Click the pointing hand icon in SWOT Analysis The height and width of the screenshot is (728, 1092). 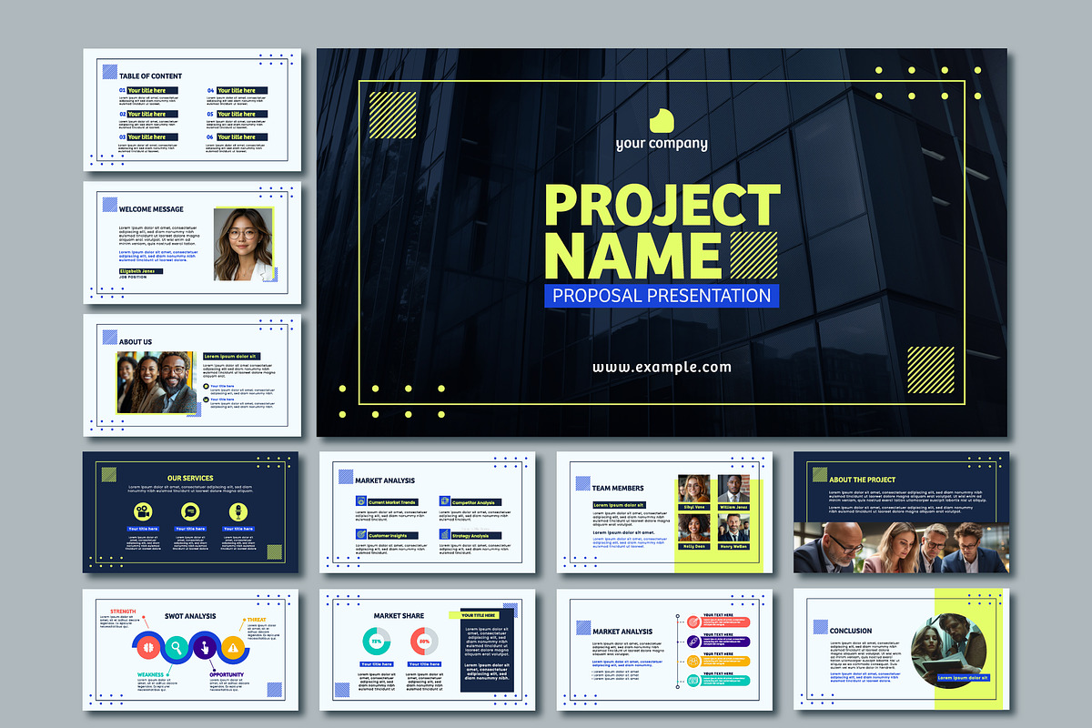coord(205,648)
